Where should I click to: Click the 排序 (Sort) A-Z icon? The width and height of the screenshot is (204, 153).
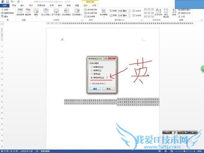point(174,12)
